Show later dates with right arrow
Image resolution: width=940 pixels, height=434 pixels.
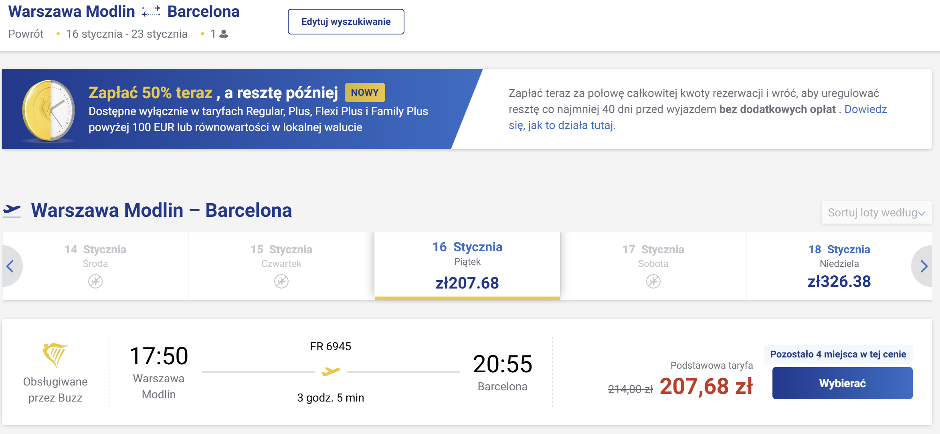point(924,266)
